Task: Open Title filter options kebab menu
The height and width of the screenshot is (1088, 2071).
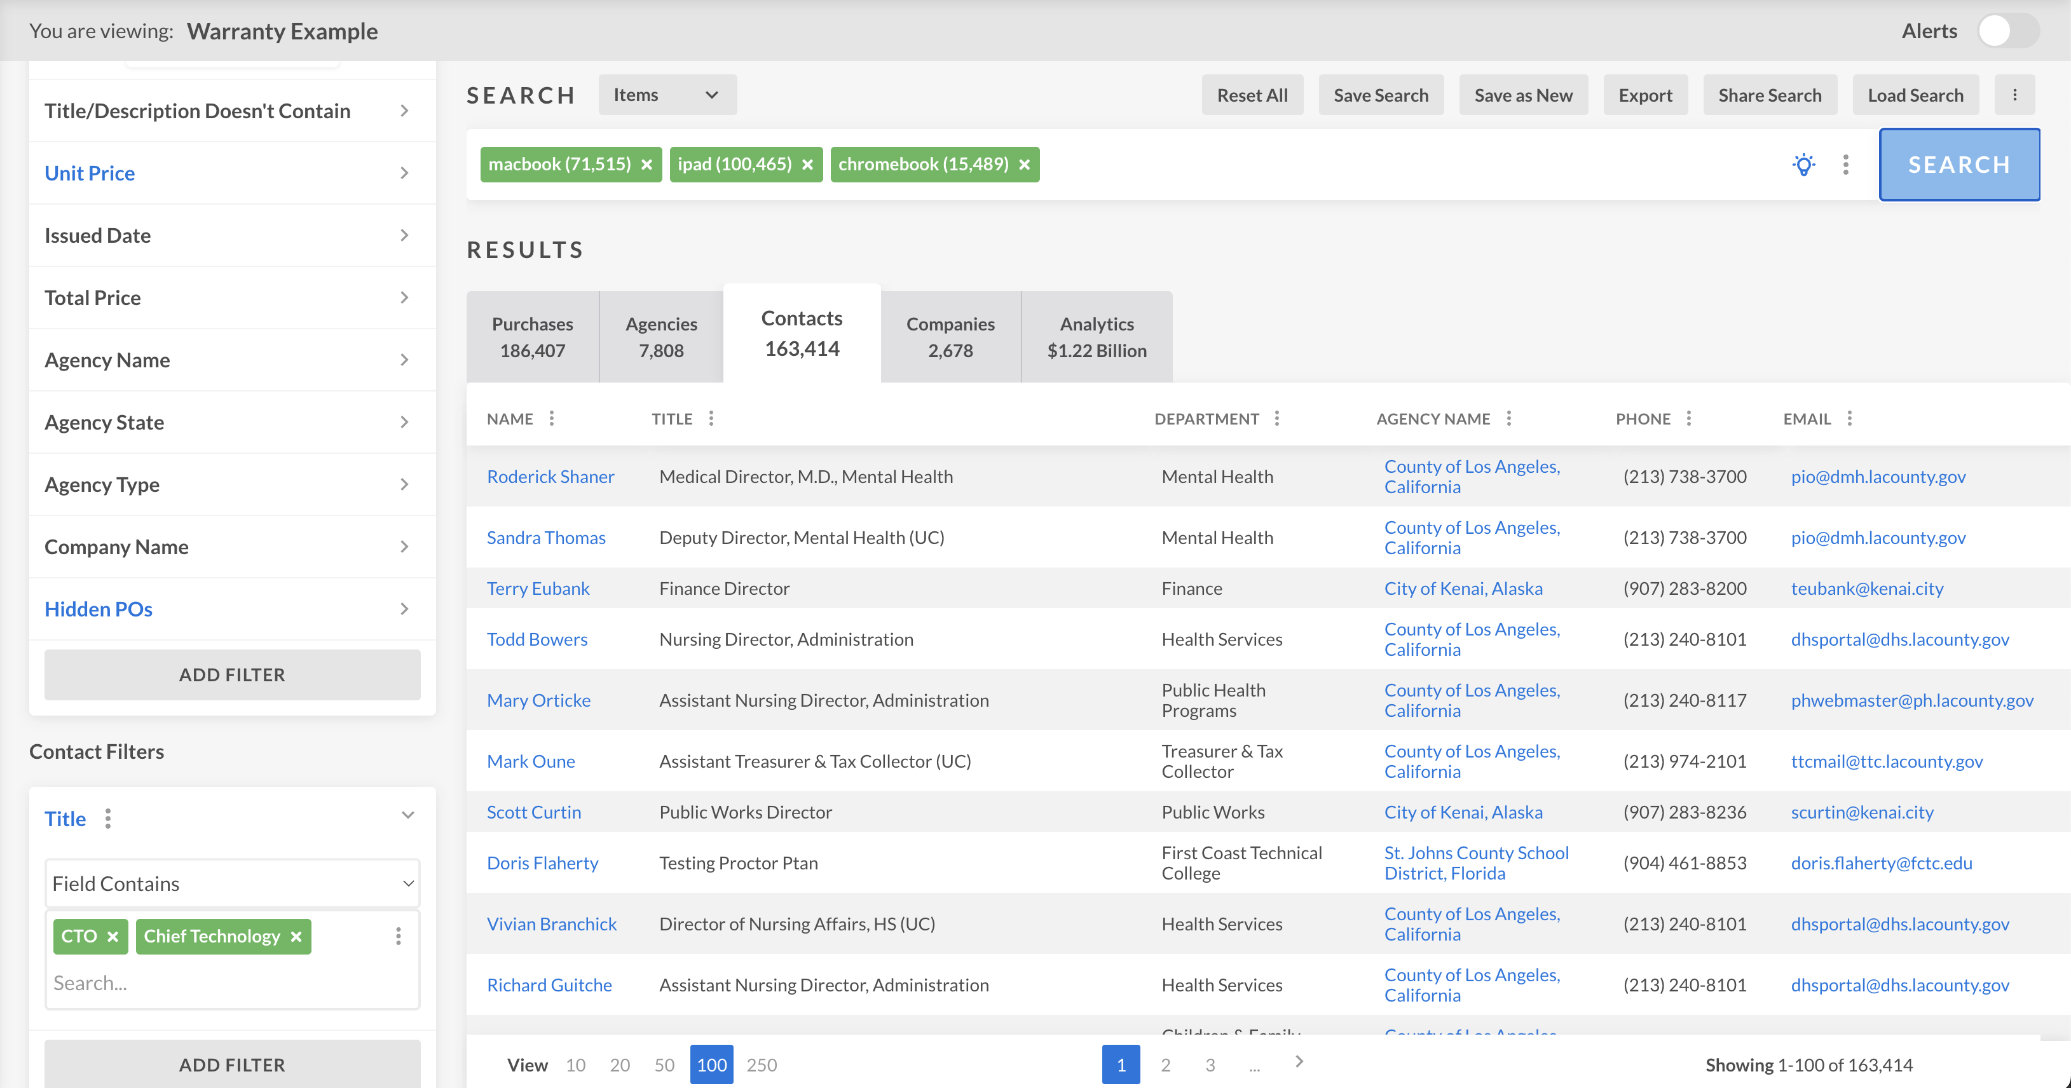Action: (107, 819)
